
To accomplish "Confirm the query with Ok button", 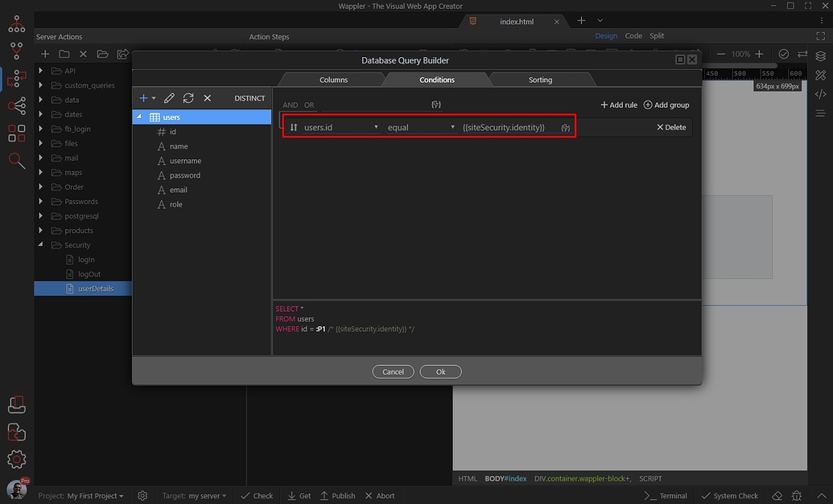I will [x=440, y=372].
